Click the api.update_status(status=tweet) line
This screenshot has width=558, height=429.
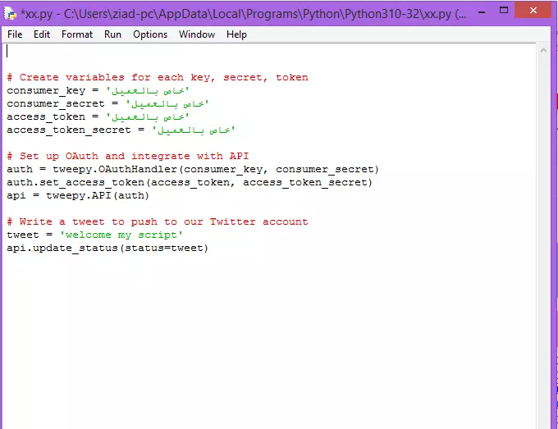point(107,249)
